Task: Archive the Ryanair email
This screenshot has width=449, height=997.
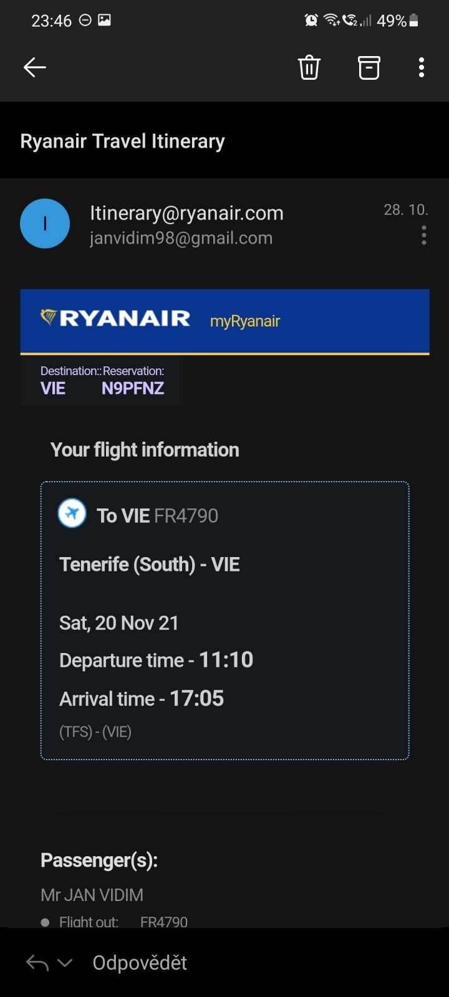Action: coord(369,67)
